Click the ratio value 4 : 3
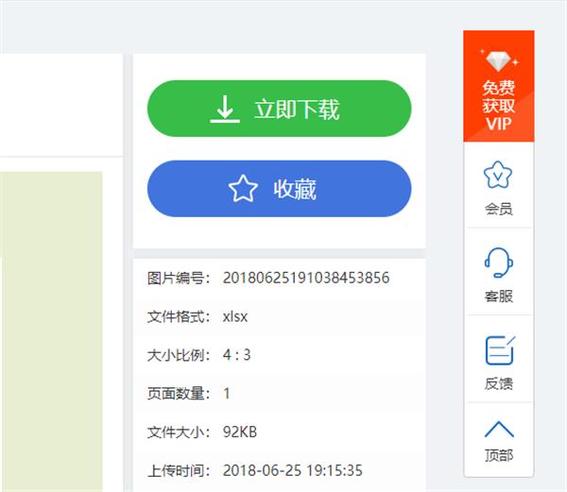 237,355
